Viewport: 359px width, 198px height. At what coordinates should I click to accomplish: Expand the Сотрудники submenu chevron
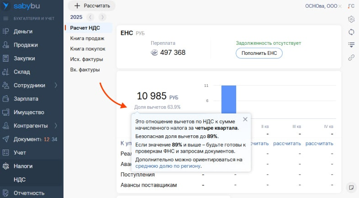[x=56, y=85]
